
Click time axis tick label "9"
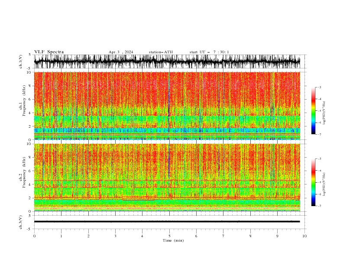point(277,236)
